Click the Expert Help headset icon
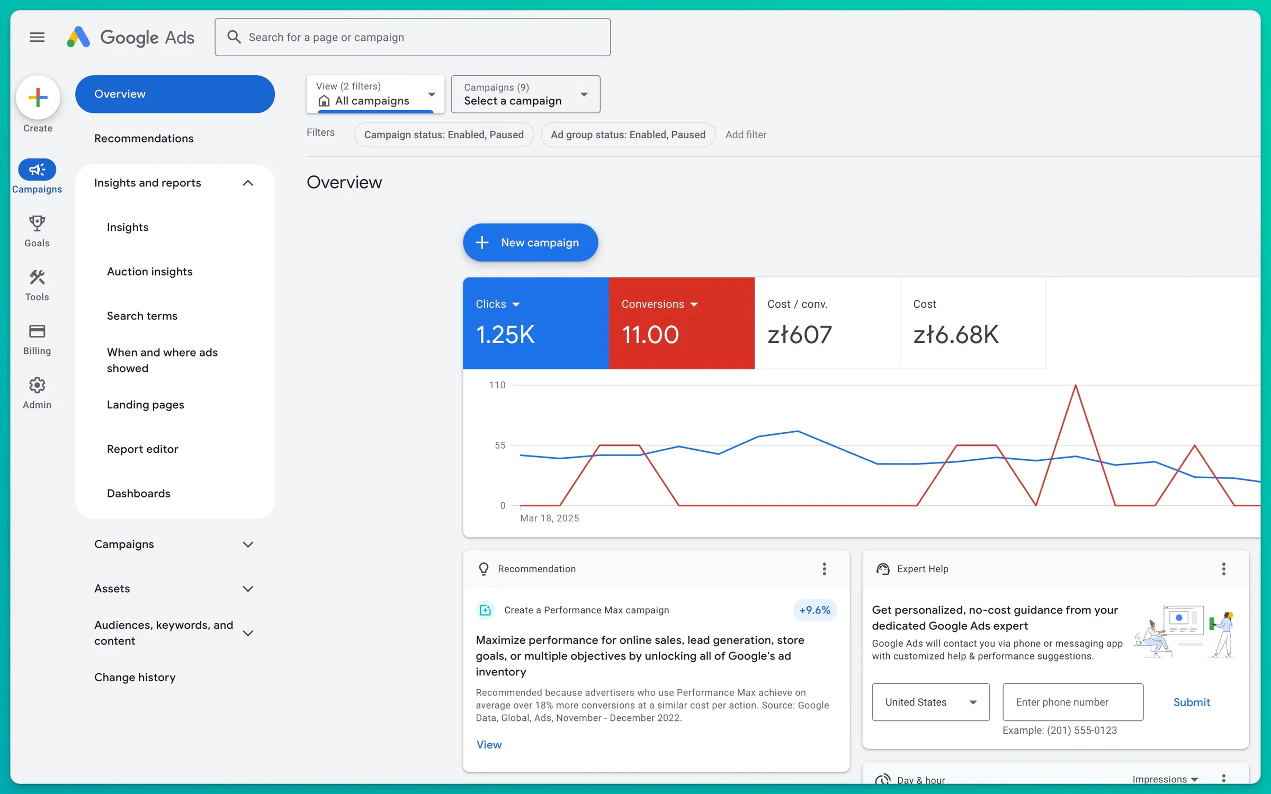This screenshot has height=794, width=1271. click(883, 569)
